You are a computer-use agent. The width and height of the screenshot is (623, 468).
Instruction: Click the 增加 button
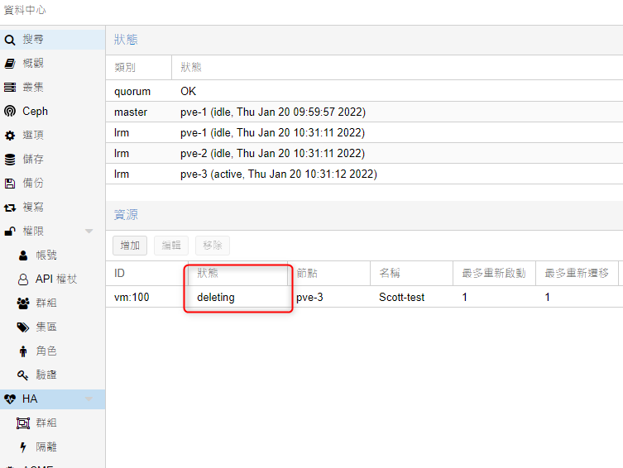[130, 246]
